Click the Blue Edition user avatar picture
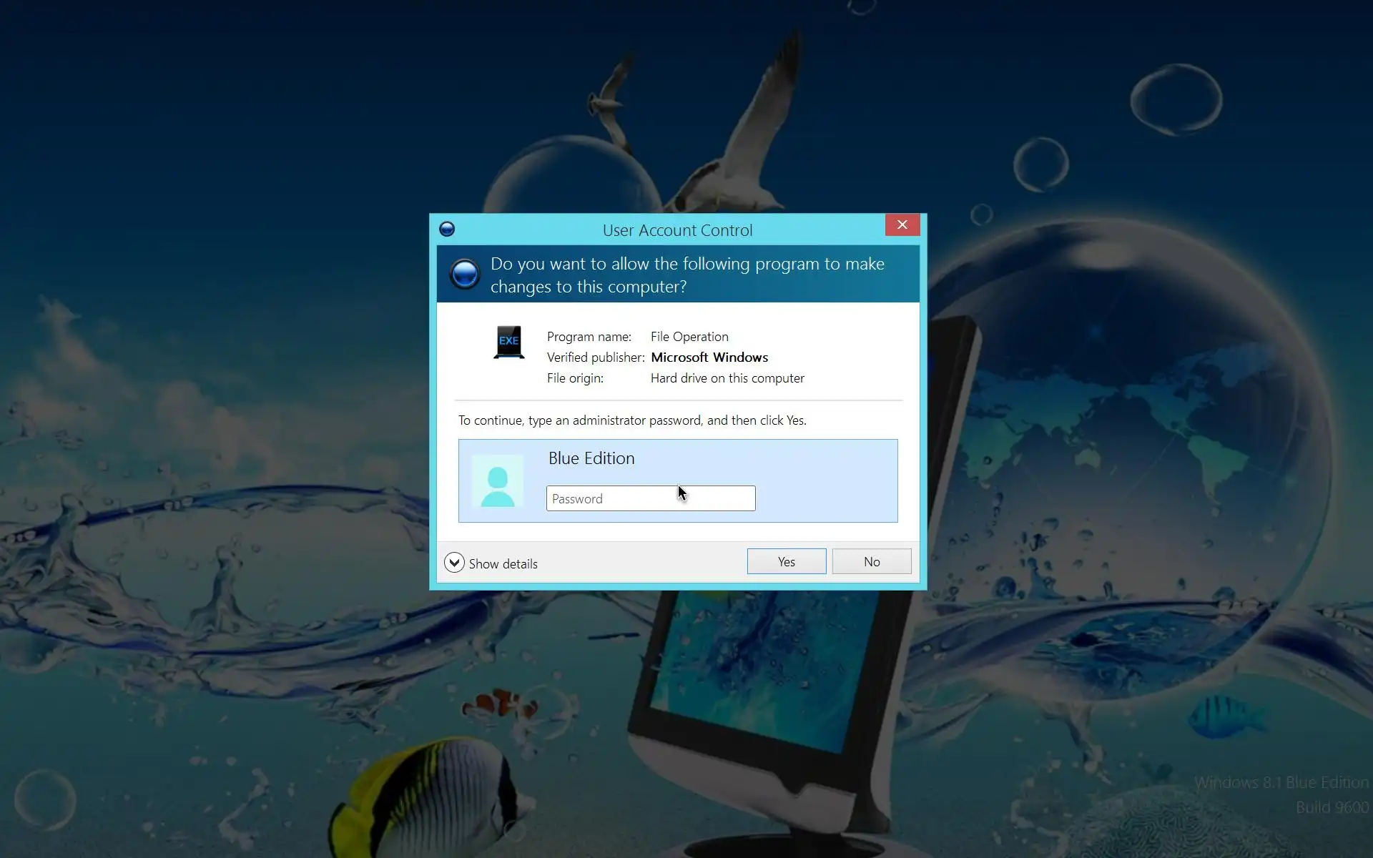Screen dimensions: 1373x858 pos(498,481)
